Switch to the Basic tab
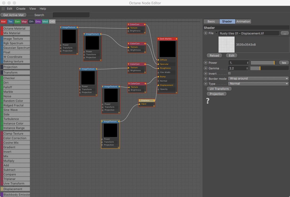The height and width of the screenshot is (197, 290). coord(211,21)
